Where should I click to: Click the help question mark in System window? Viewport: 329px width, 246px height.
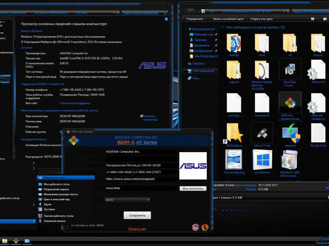166,19
